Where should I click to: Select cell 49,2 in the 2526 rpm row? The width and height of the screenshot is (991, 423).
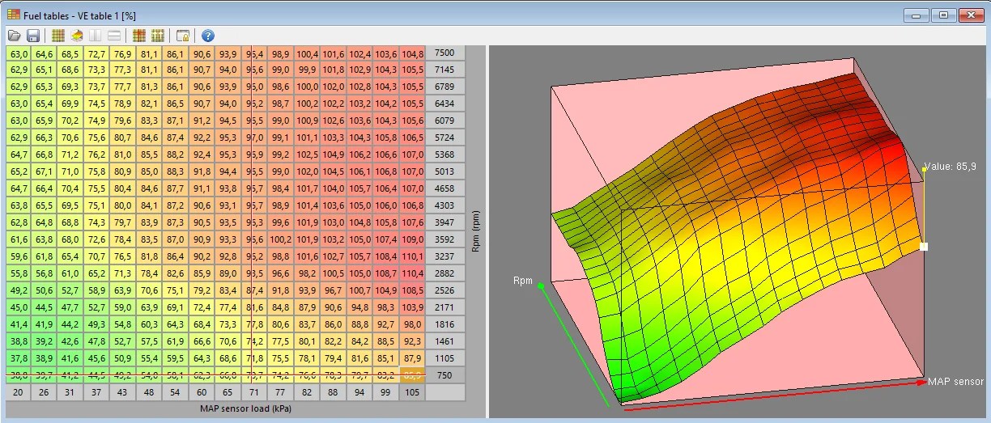19,290
